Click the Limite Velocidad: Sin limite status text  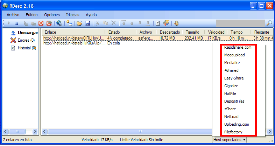tap(142, 140)
